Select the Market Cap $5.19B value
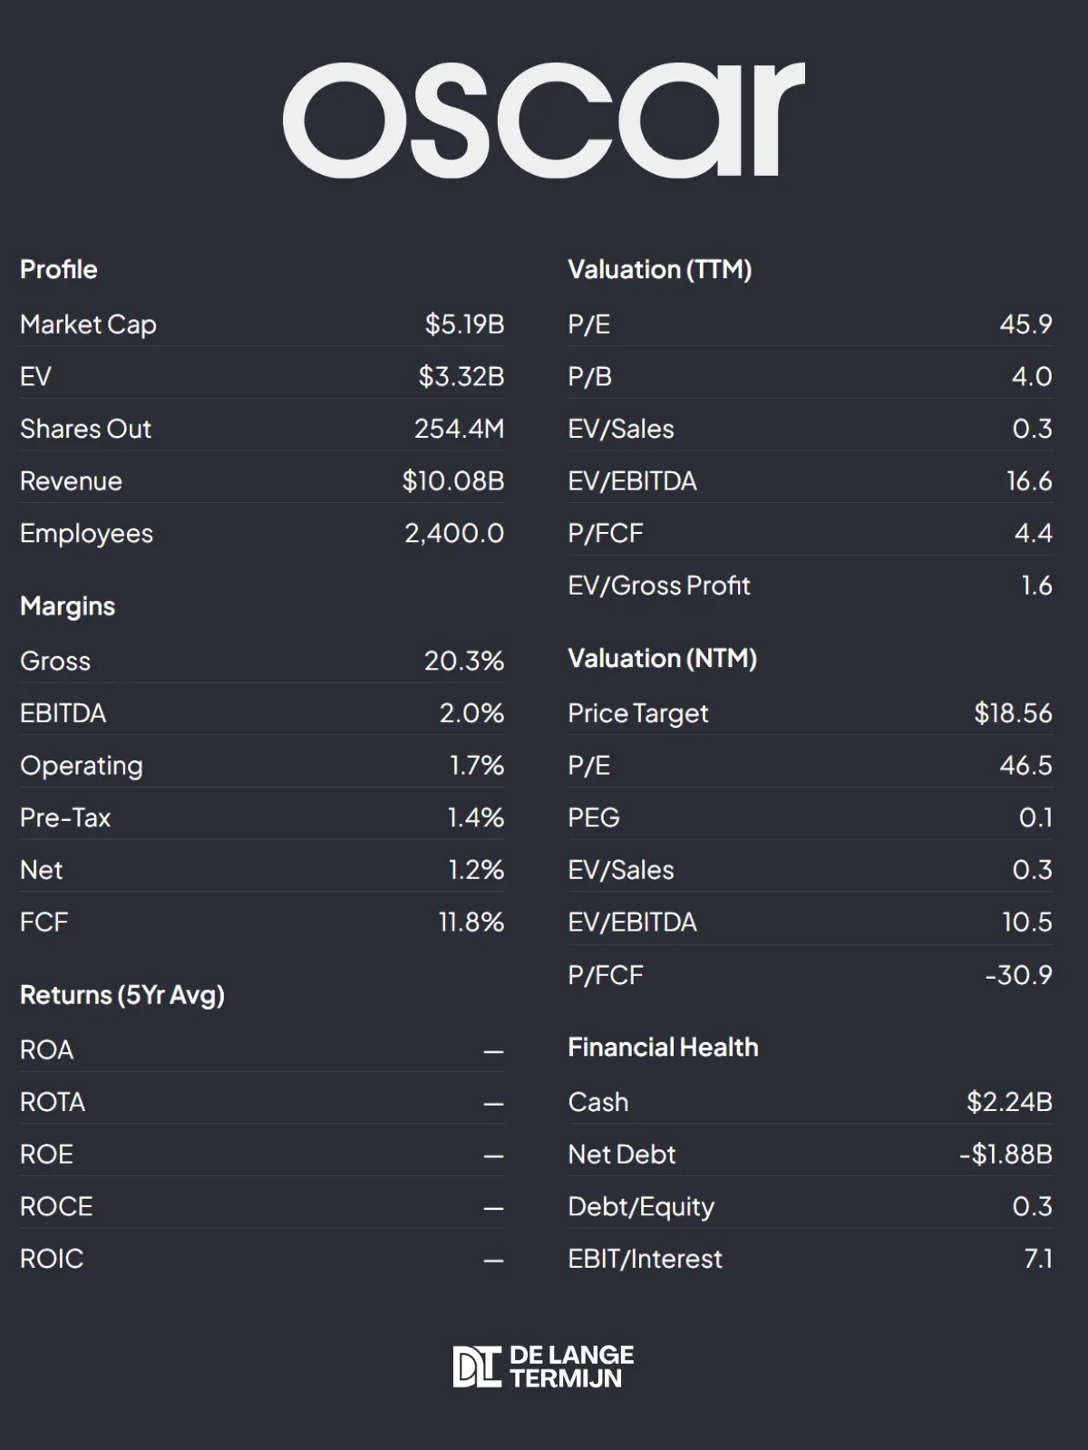 click(464, 324)
